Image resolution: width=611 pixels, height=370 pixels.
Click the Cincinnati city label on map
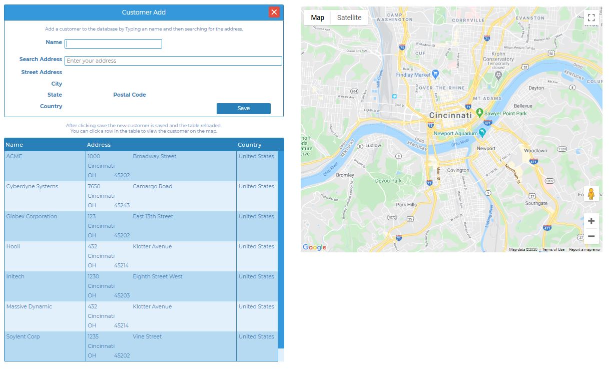450,115
